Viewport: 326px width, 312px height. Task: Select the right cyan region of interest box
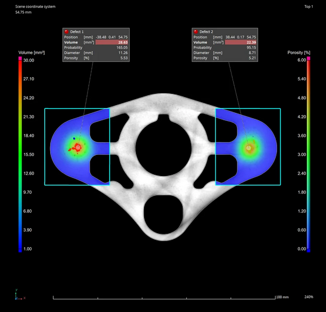pos(280,146)
